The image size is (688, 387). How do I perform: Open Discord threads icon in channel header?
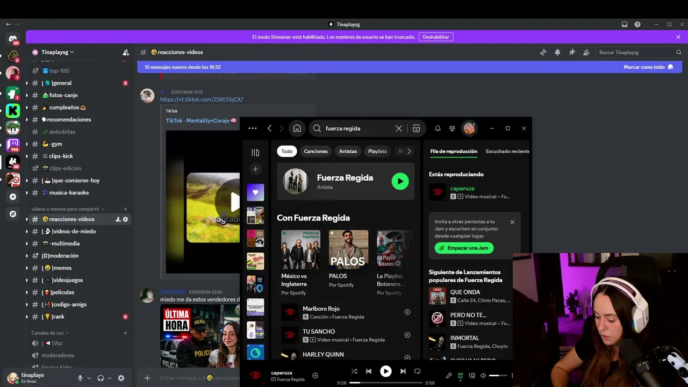pyautogui.click(x=543, y=52)
